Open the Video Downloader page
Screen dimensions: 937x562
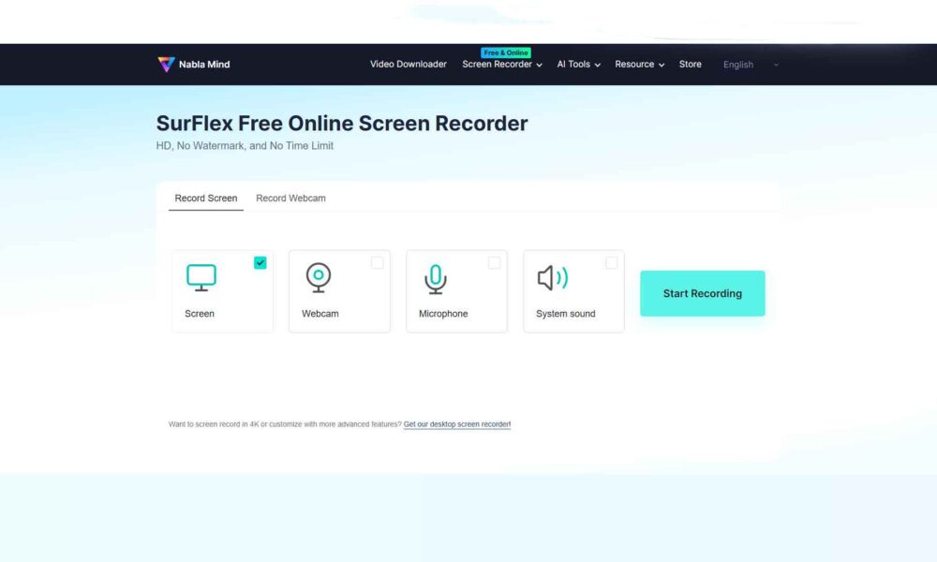pos(409,64)
